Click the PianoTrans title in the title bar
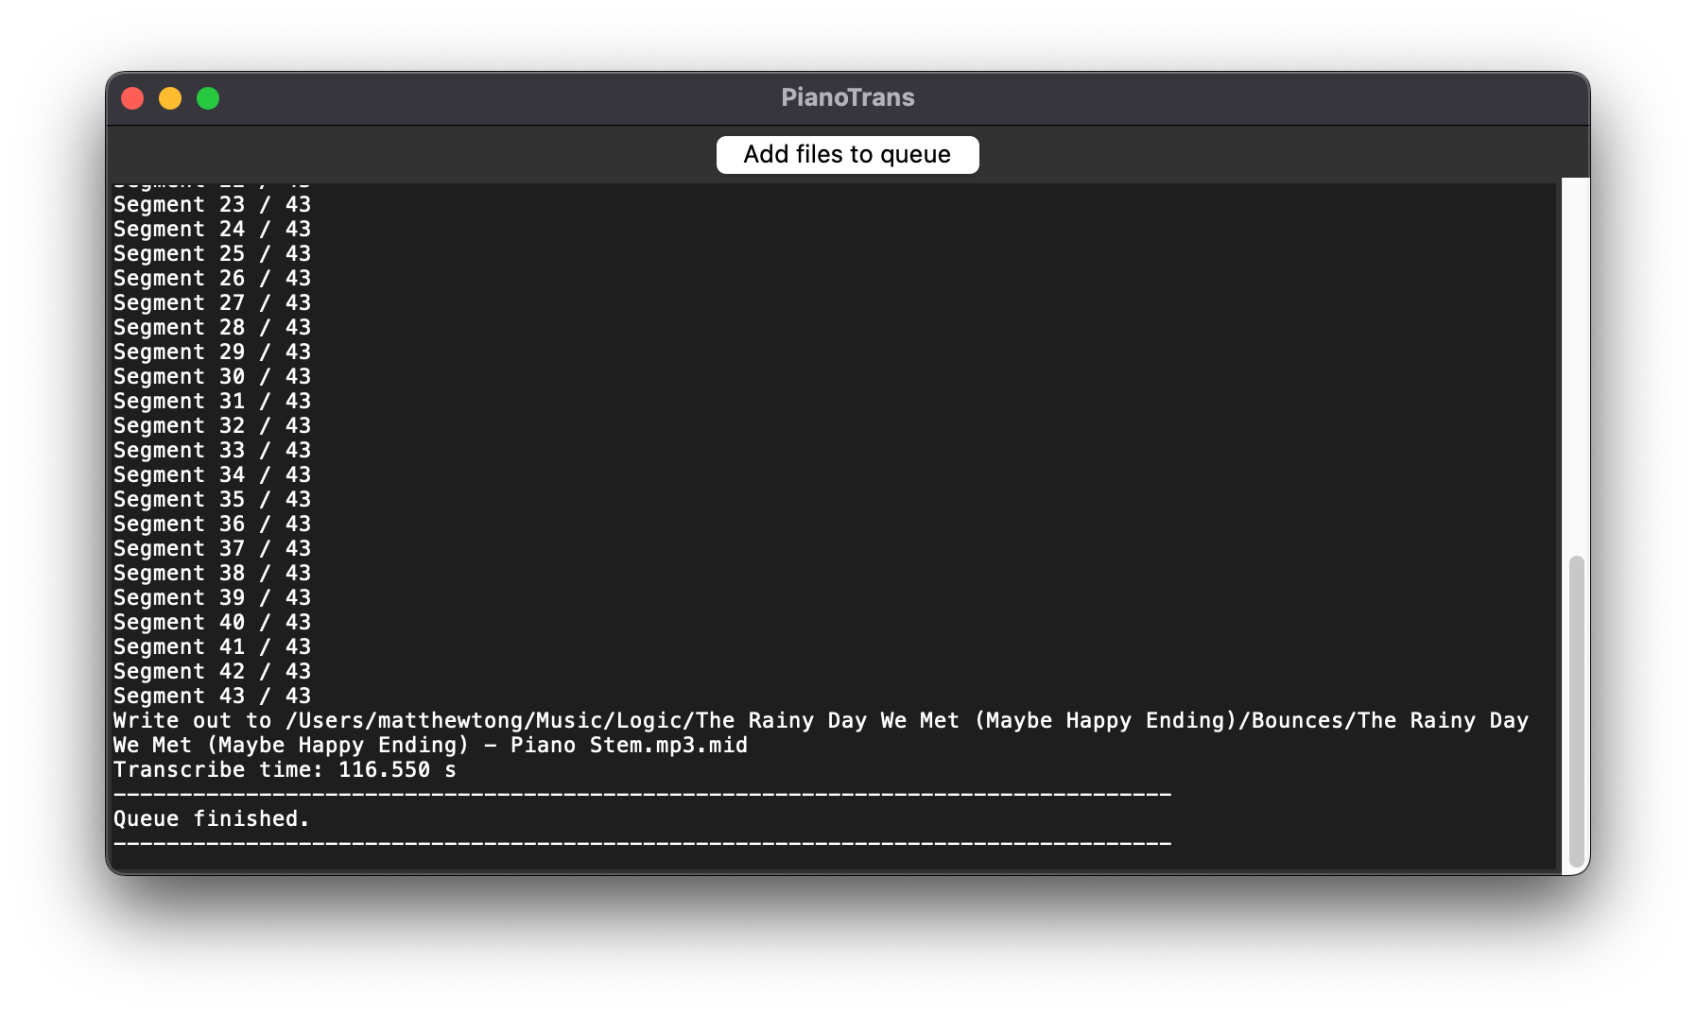This screenshot has height=1015, width=1696. 847,97
